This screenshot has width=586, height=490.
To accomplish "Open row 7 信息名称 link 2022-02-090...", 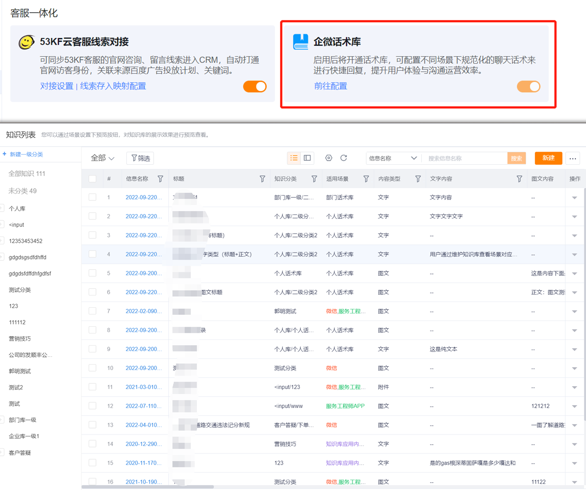I will 144,311.
